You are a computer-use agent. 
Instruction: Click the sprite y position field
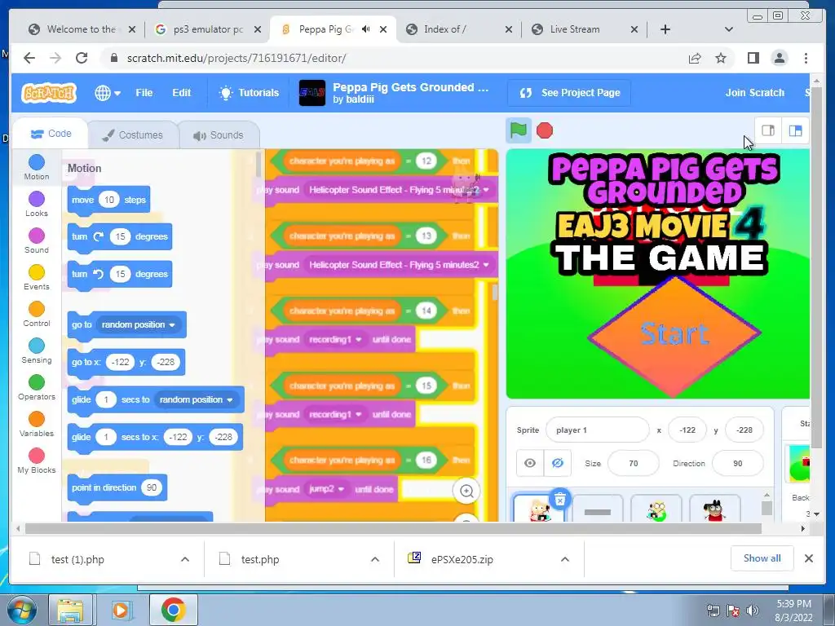[744, 430]
